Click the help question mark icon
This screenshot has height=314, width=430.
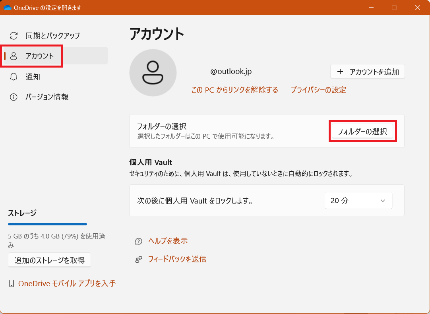pyautogui.click(x=139, y=241)
